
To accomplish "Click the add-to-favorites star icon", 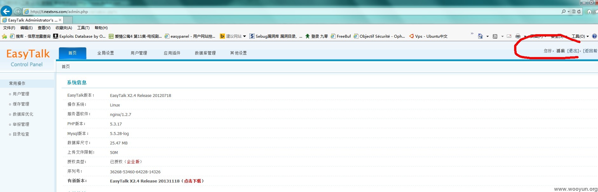I will 4,36.
